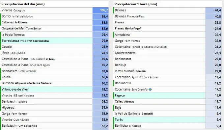Open la Vall d'Alcalà Beniaia row

168,71
